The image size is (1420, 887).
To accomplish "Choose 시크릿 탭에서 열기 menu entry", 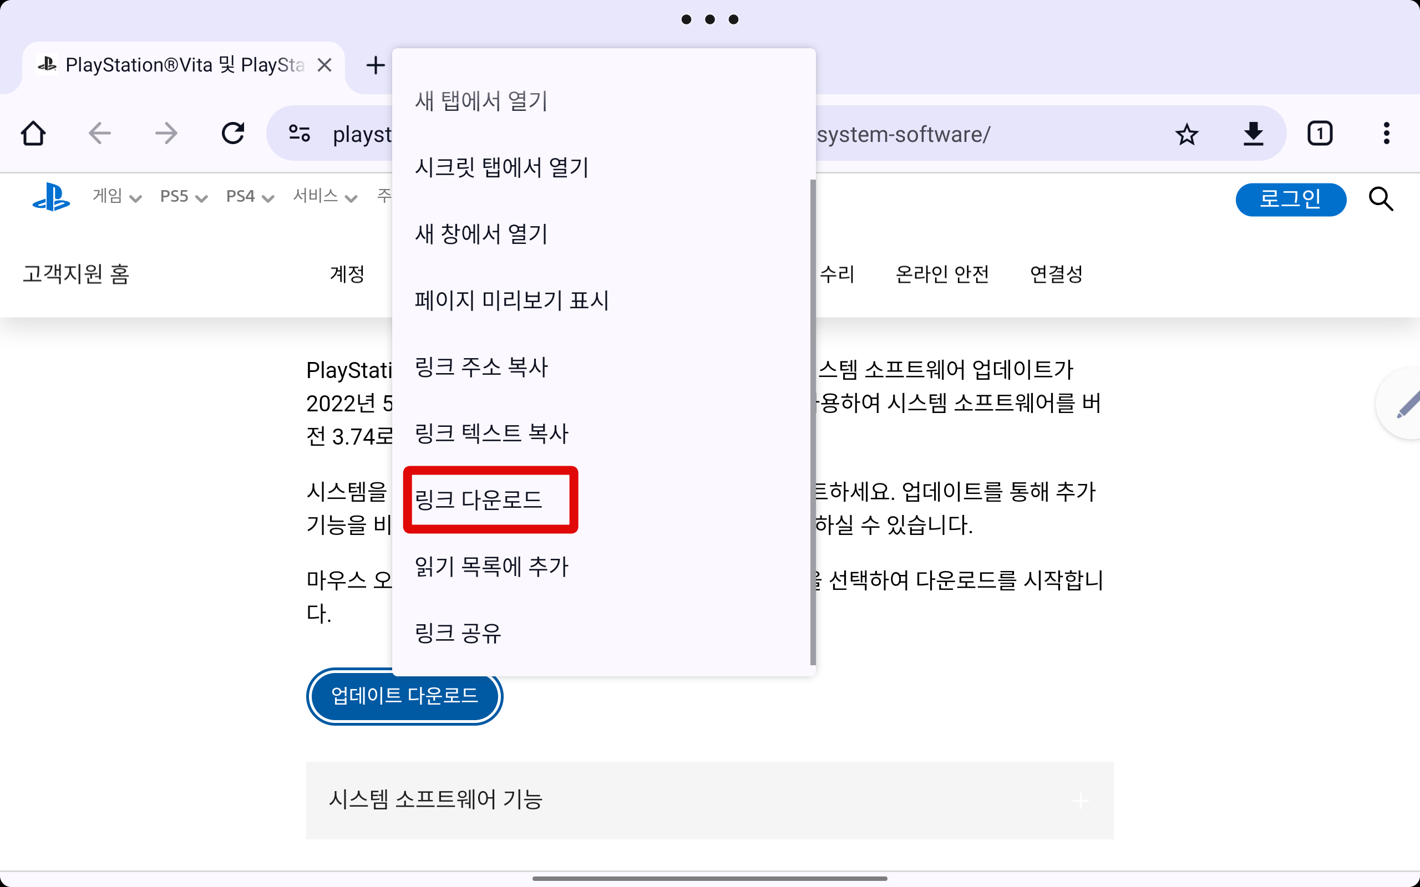I will tap(501, 168).
